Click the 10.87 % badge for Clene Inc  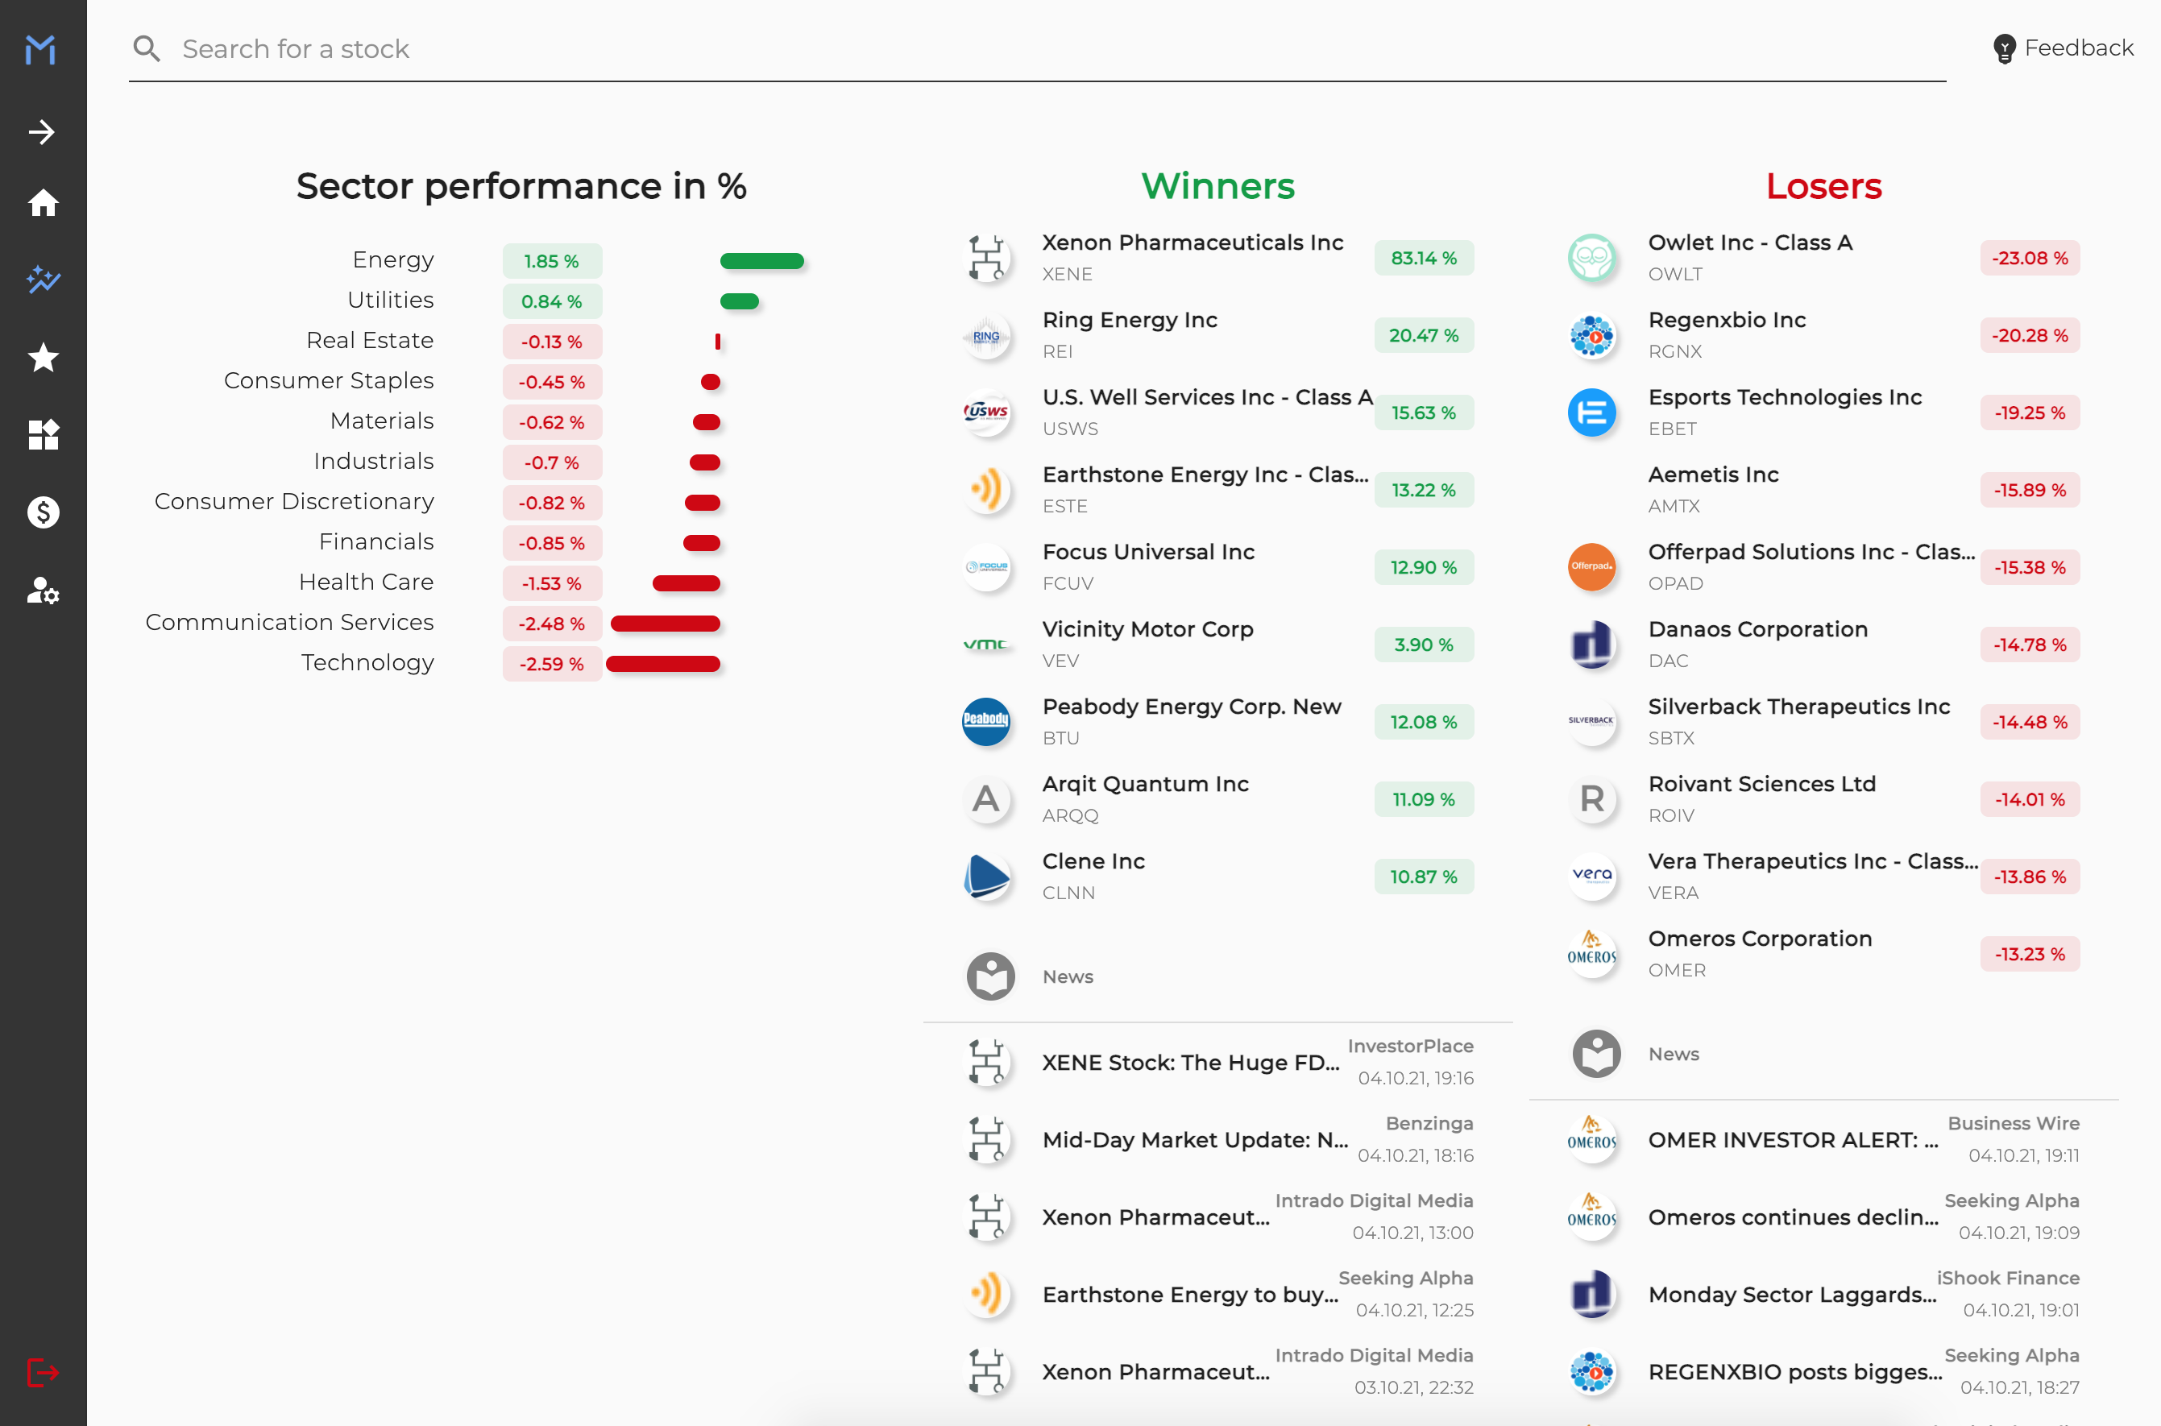(x=1425, y=877)
